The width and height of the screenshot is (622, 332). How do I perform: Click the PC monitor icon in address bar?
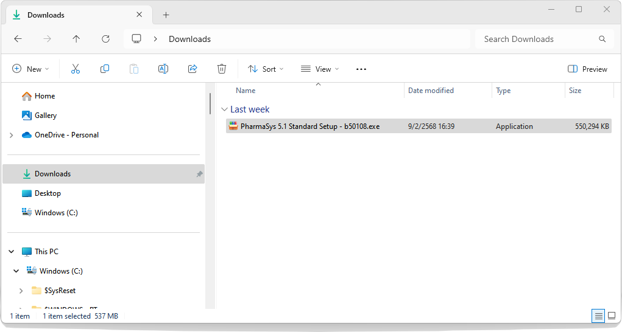click(136, 39)
